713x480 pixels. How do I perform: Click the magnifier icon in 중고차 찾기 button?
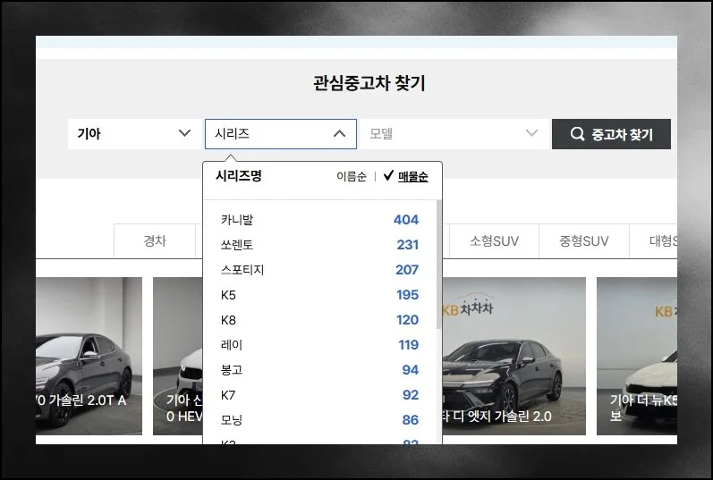point(577,134)
